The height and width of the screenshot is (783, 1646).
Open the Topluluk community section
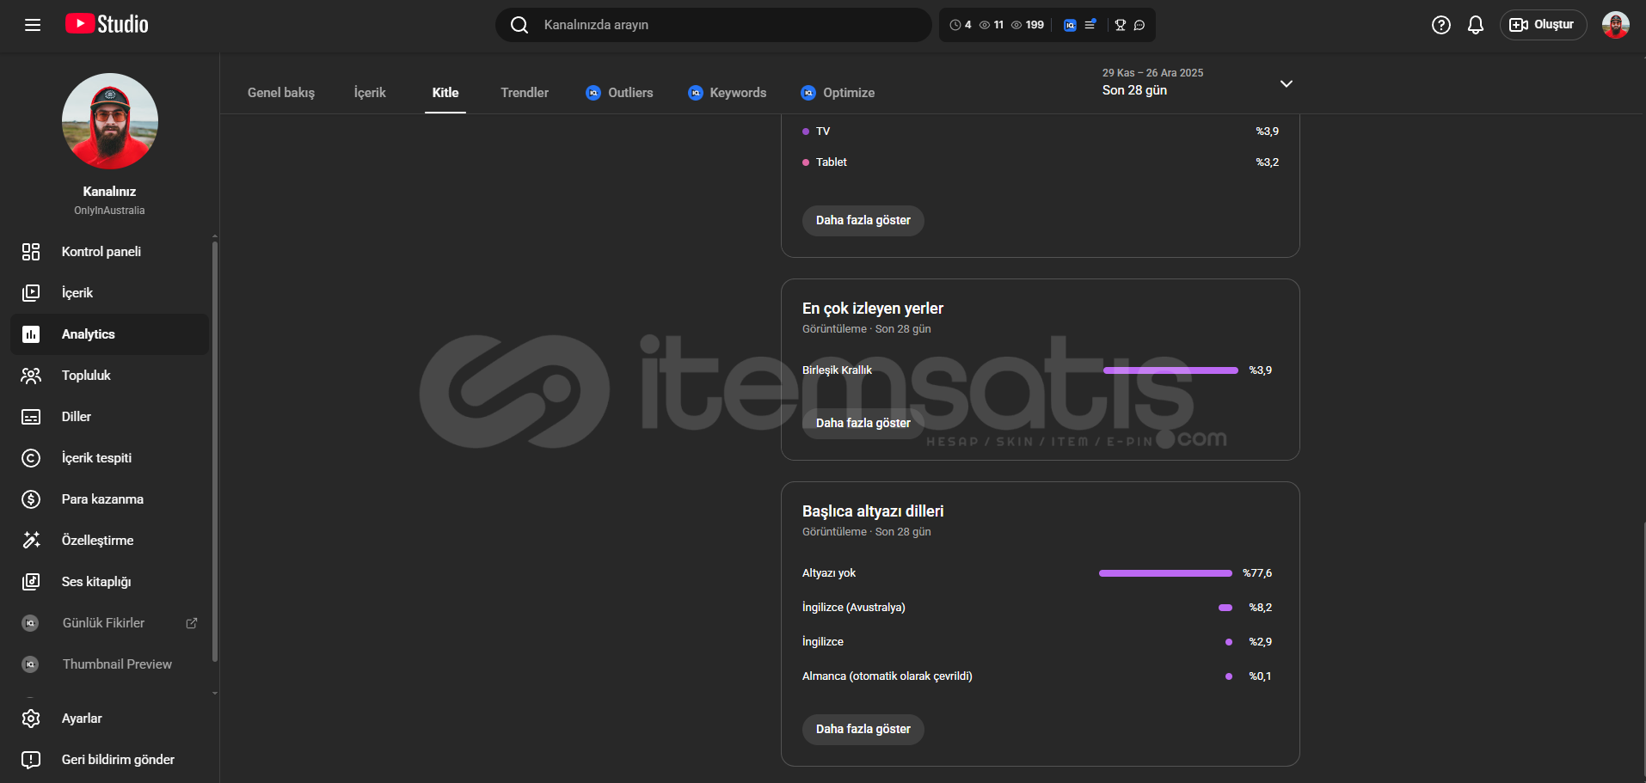click(86, 376)
